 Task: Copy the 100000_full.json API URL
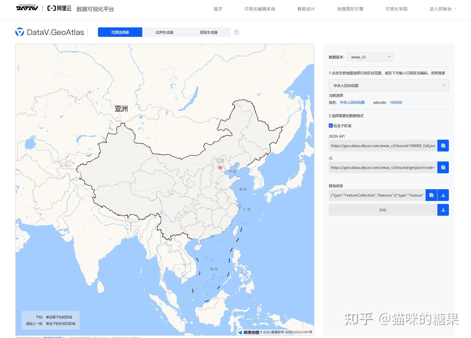443,146
